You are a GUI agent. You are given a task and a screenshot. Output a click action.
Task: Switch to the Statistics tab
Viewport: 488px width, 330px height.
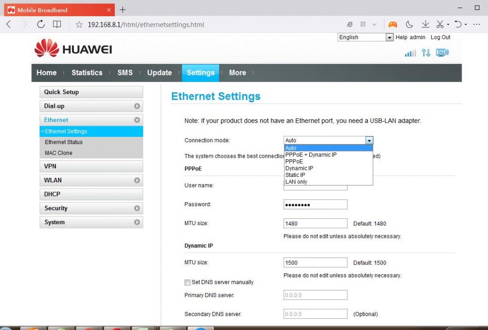(87, 72)
